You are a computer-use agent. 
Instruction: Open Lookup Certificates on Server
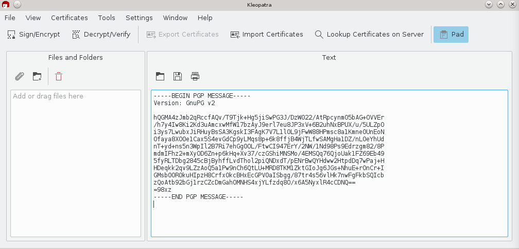coord(369,35)
